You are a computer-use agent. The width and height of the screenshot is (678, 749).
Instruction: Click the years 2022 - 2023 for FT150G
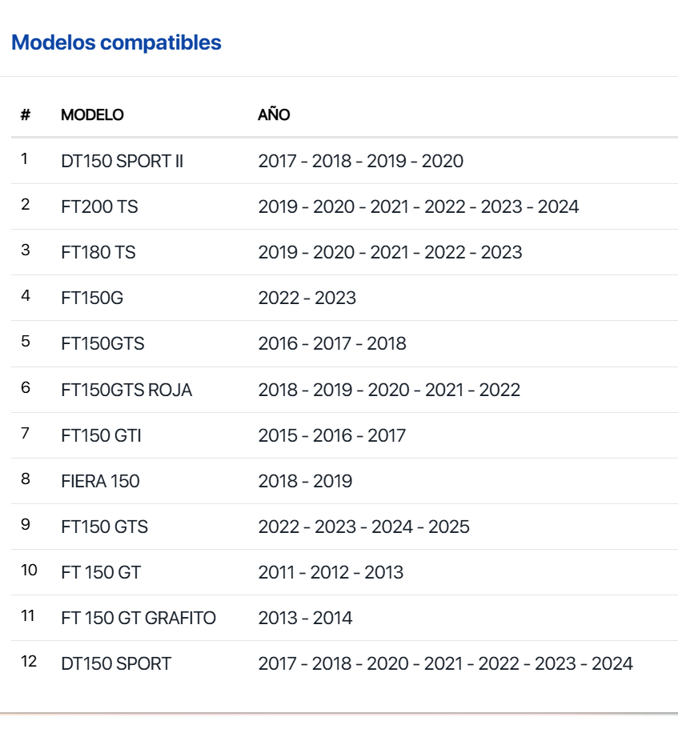click(x=307, y=298)
